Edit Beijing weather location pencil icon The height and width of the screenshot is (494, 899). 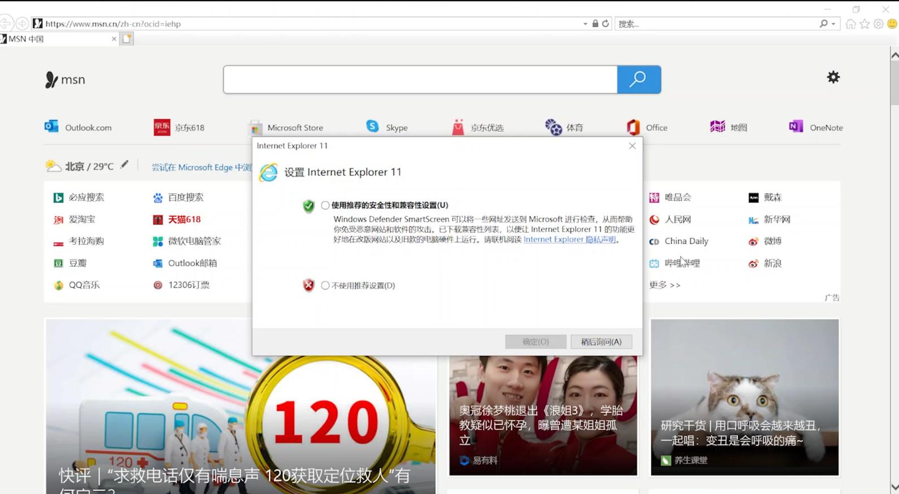click(124, 165)
